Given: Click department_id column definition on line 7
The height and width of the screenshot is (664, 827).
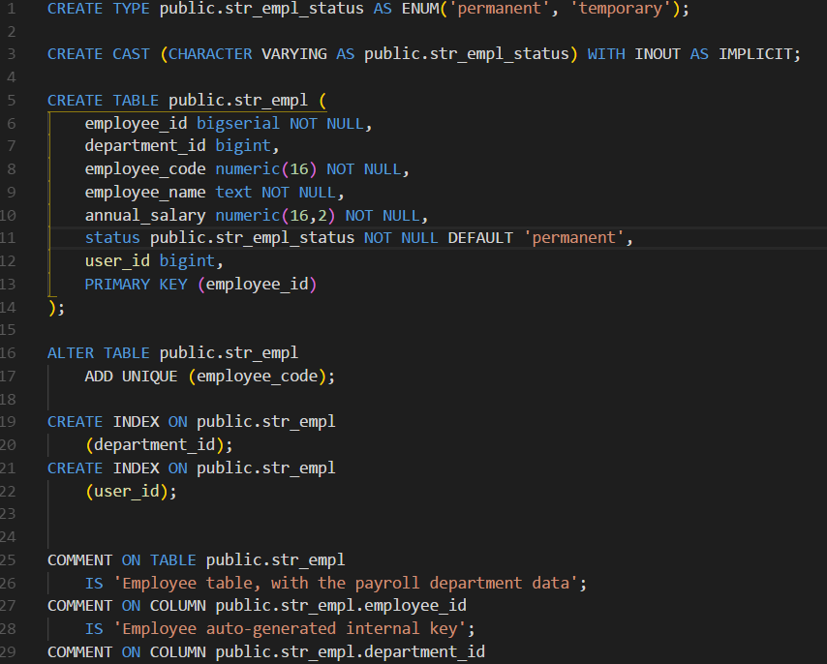Looking at the screenshot, I should (182, 145).
